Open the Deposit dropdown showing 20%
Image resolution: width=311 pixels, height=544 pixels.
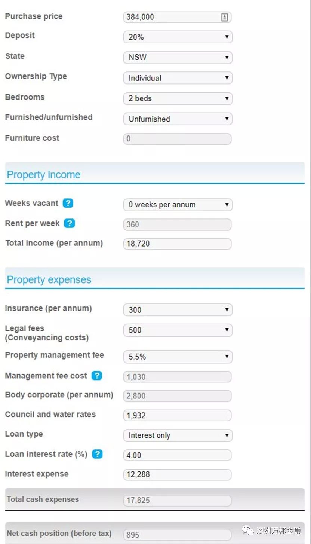point(178,37)
